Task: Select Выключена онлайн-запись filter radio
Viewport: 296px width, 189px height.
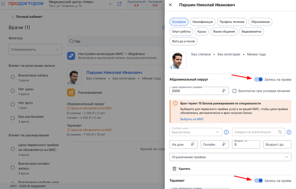Action: [13, 168]
